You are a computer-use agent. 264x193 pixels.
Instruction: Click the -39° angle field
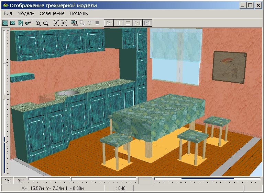tap(20, 181)
